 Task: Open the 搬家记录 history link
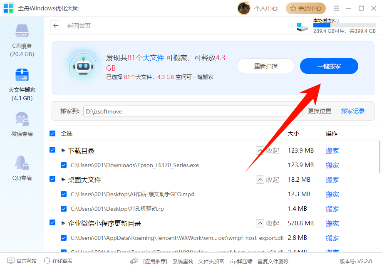coord(352,111)
